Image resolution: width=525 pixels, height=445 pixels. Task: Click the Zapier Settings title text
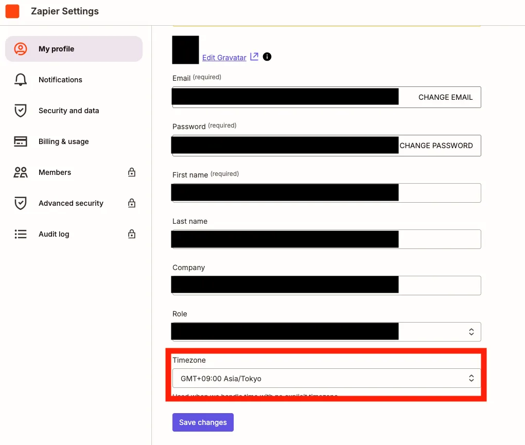point(65,11)
